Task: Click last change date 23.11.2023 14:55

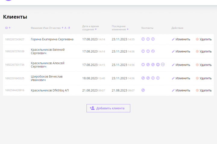Action: pyautogui.click(x=123, y=39)
